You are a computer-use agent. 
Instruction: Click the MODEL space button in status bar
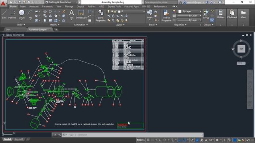141,140
